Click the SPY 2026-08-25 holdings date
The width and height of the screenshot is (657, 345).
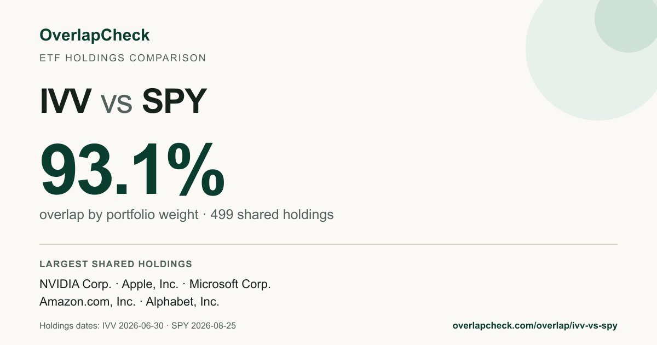204,326
